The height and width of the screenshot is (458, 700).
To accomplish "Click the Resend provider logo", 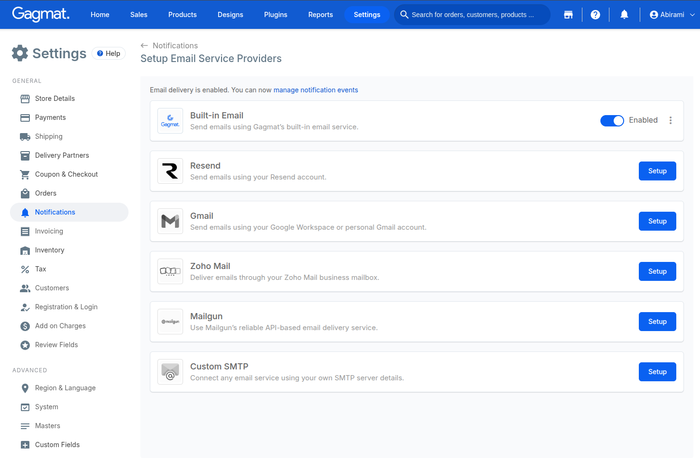I will coord(170,171).
